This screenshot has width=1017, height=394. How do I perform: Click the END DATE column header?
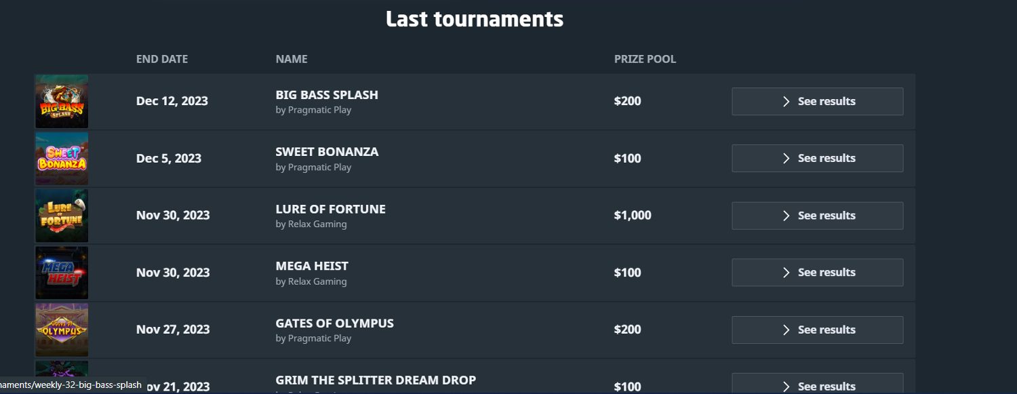coord(162,59)
